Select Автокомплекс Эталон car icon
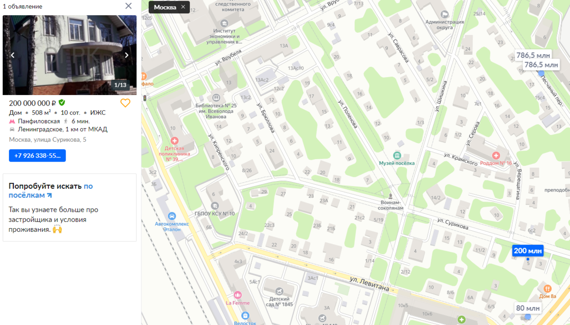 (x=172, y=216)
